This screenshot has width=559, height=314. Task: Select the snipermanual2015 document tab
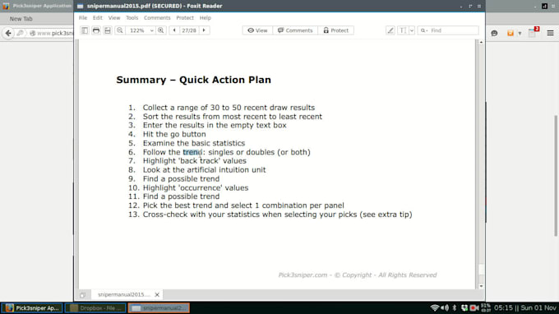(123, 294)
